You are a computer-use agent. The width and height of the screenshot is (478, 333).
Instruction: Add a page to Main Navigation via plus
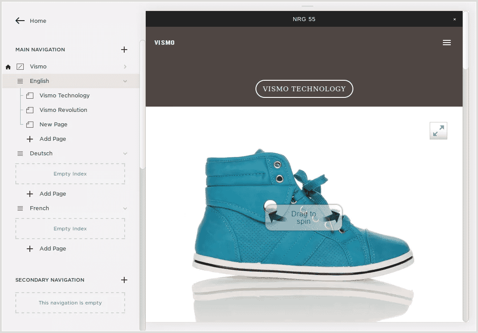(124, 50)
